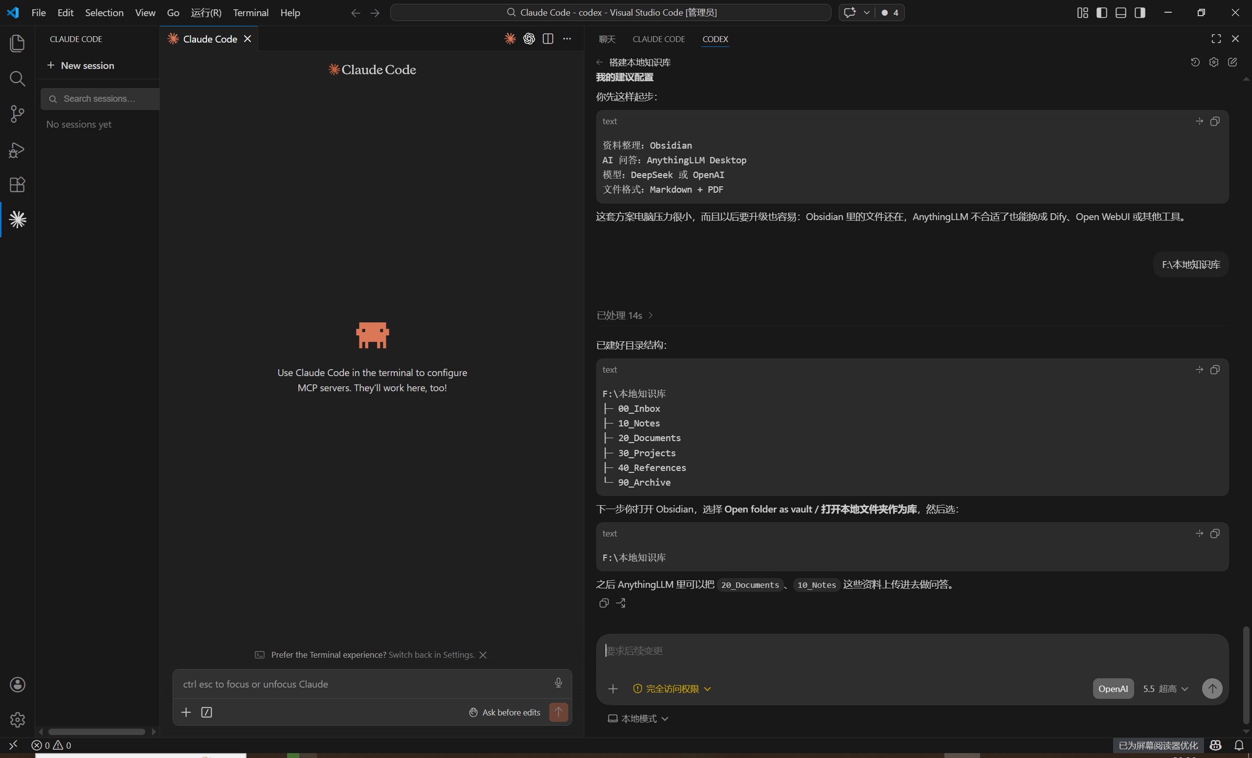Go back from 搭建本地知识库 conversation
The width and height of the screenshot is (1252, 758).
(x=600, y=63)
